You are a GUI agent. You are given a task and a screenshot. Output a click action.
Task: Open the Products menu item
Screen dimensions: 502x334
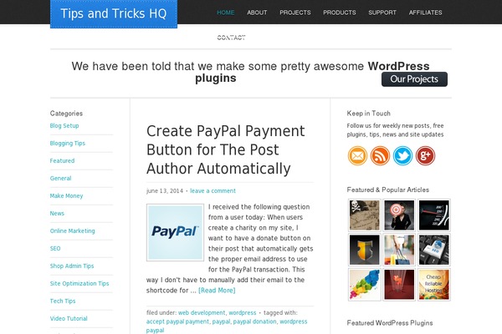click(340, 13)
